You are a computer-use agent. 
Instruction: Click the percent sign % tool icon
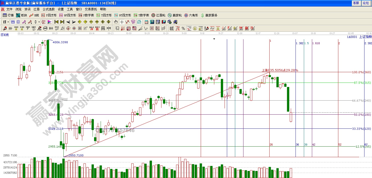(x=183, y=28)
